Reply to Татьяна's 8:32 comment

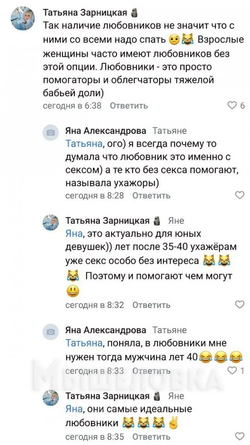point(151,305)
